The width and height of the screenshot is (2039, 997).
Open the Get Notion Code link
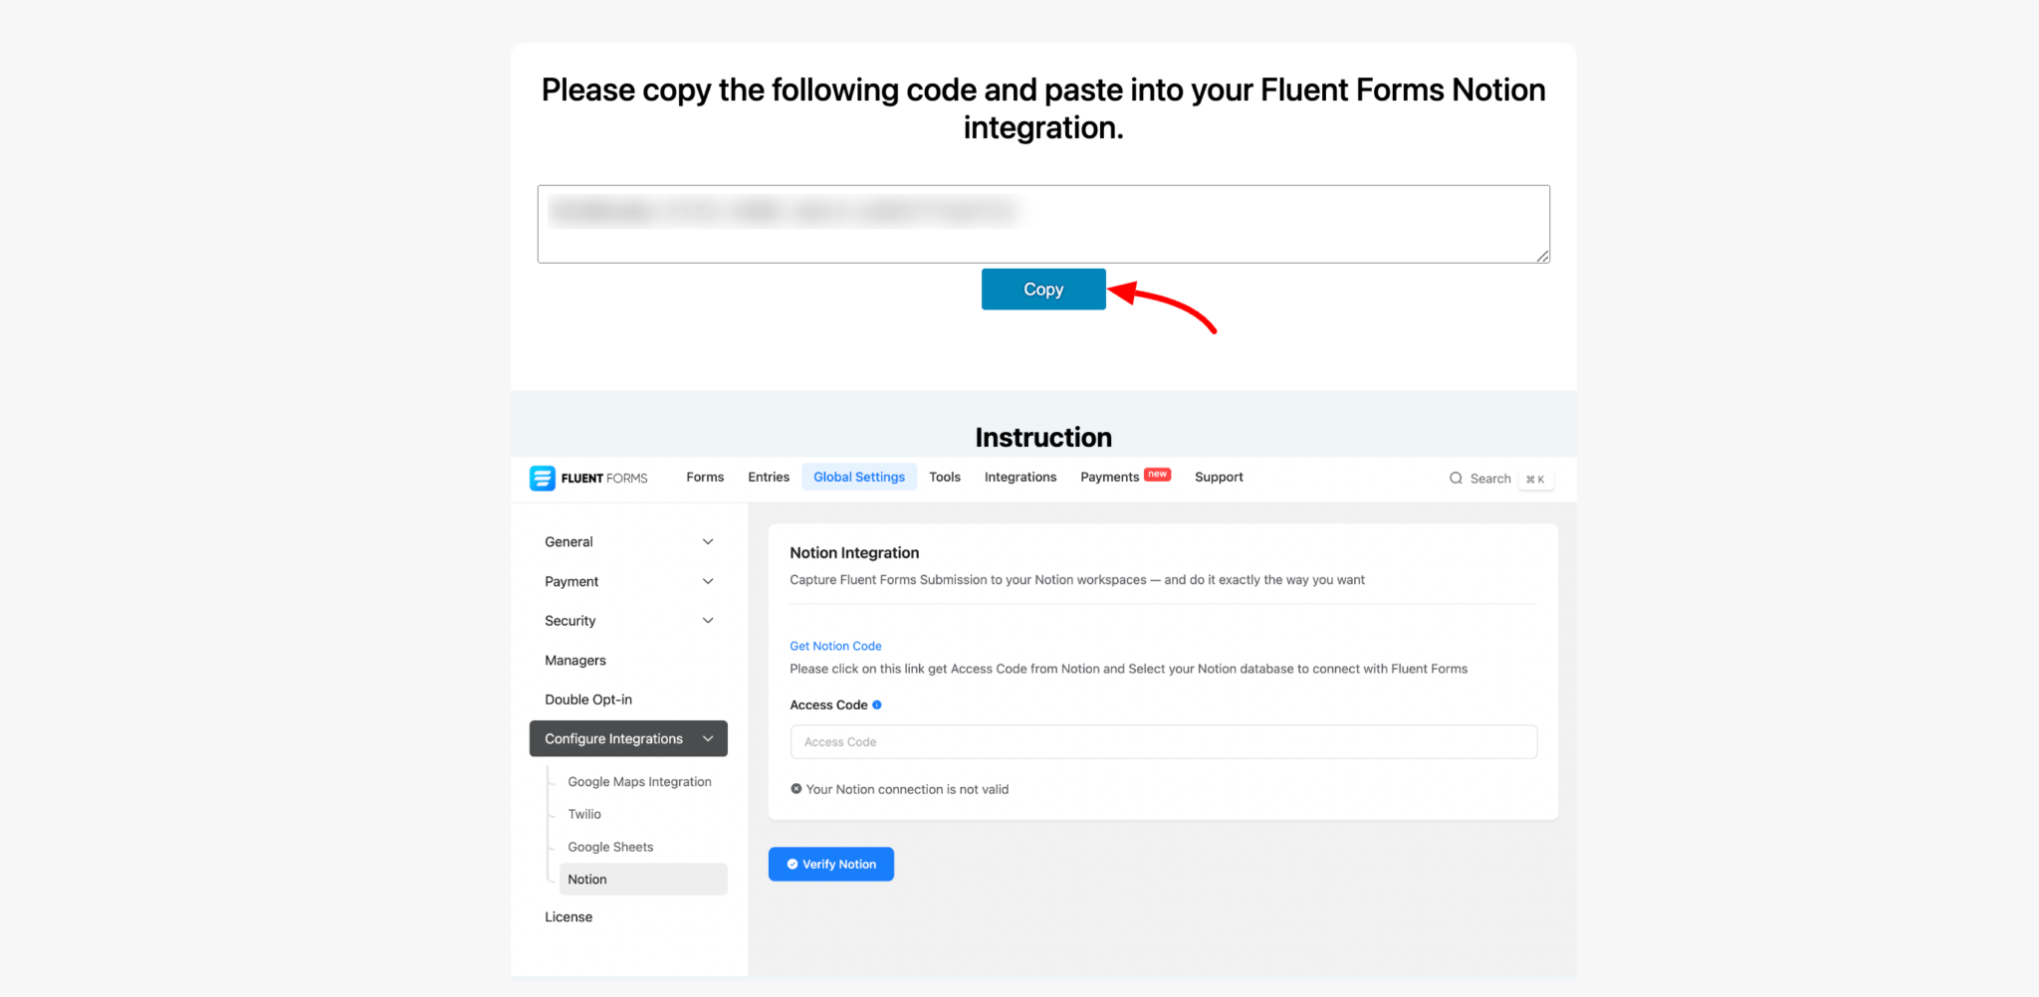click(835, 646)
